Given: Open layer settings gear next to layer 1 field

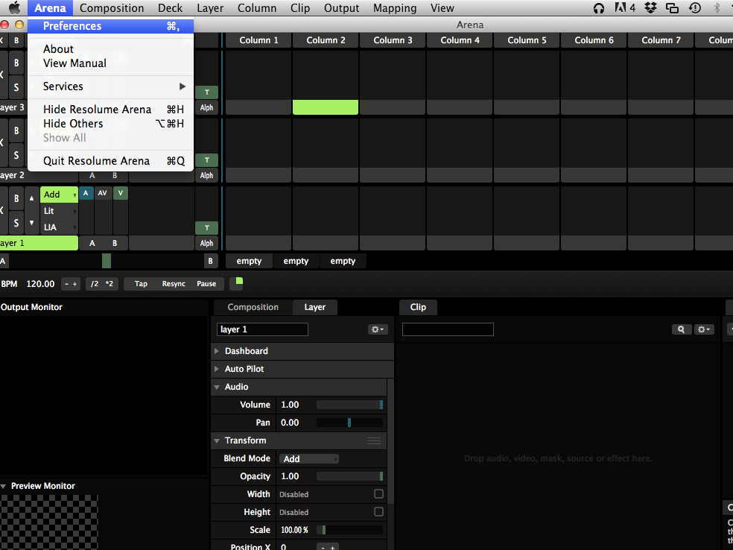Looking at the screenshot, I should pyautogui.click(x=377, y=329).
